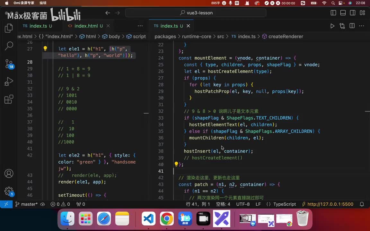This screenshot has width=370, height=231.
Task: Close the right group index.ts tab
Action: (x=188, y=26)
